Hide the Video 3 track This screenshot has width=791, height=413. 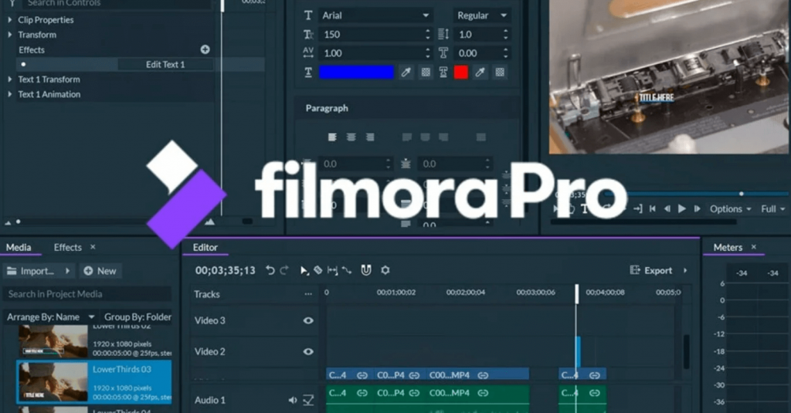point(308,320)
